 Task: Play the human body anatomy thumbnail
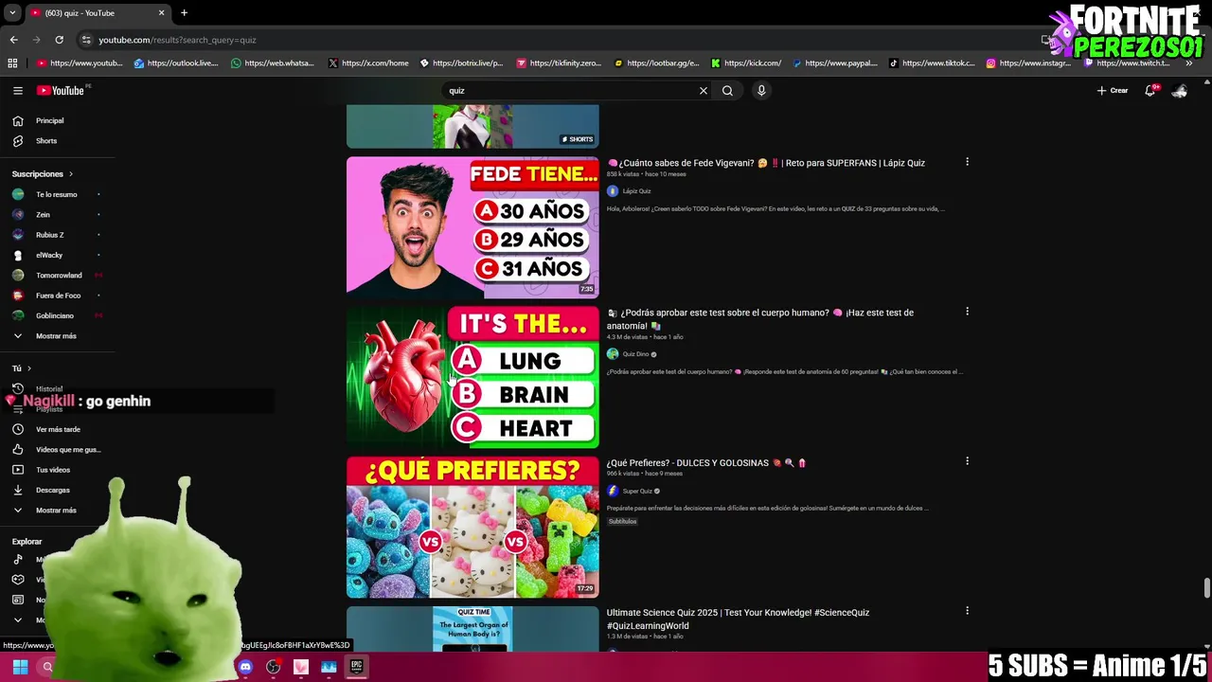[472, 377]
